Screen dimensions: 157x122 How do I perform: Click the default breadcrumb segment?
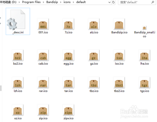pyautogui.click(x=81, y=2)
